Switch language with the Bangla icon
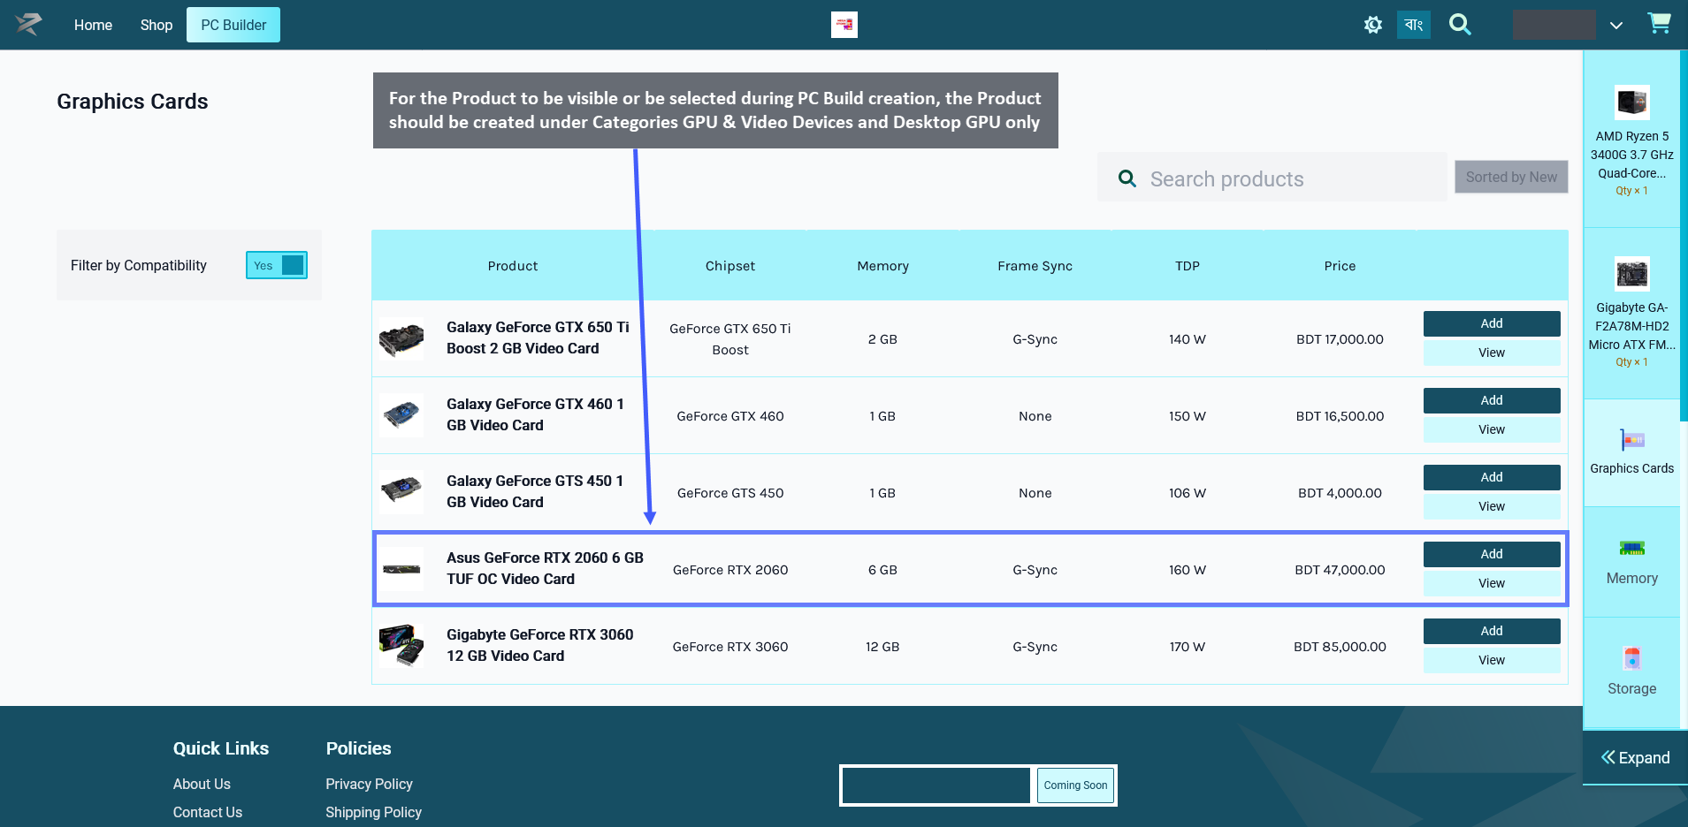This screenshot has width=1688, height=827. [1413, 25]
